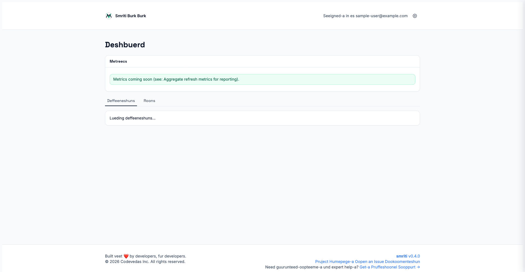Image resolution: width=525 pixels, height=272 pixels.
Task: Click the Lueding deffeeneshuns card
Action: click(262, 118)
